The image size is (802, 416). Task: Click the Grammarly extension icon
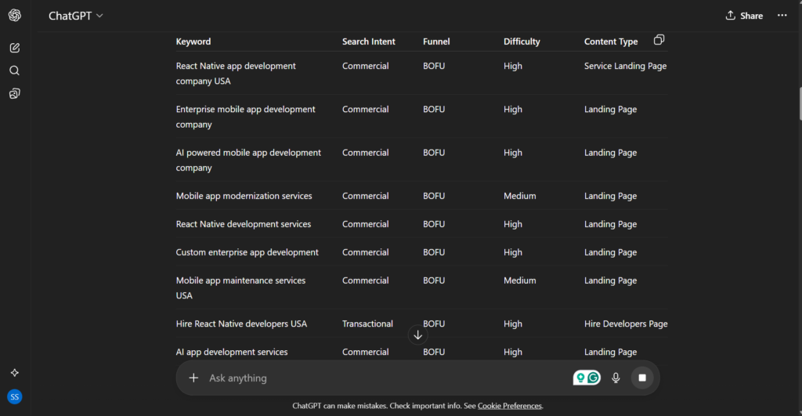587,378
